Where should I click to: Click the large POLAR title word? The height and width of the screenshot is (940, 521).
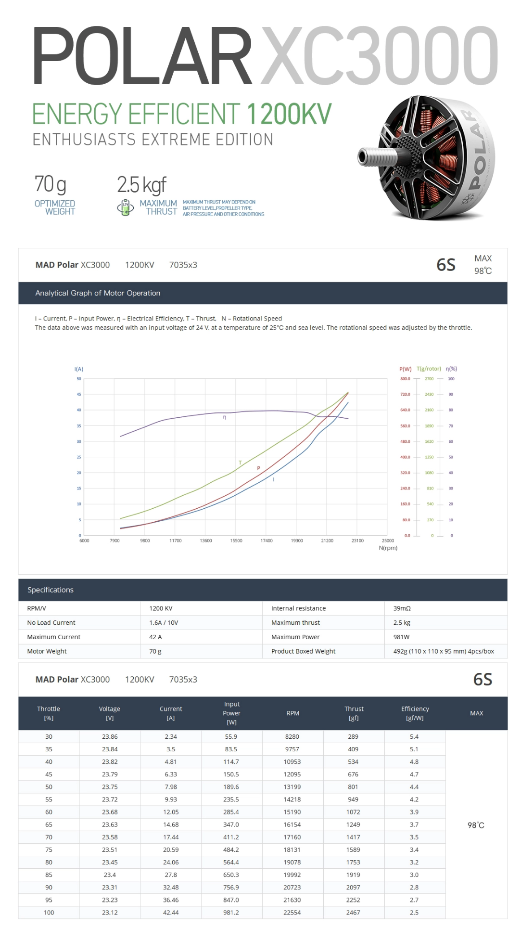(142, 56)
